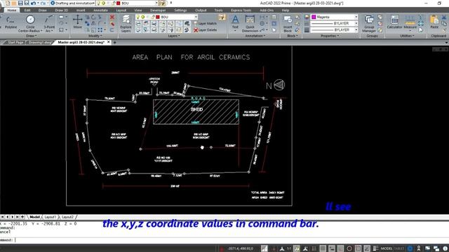Open the Workspace Drafting and Annotation dropdown

click(72, 3)
